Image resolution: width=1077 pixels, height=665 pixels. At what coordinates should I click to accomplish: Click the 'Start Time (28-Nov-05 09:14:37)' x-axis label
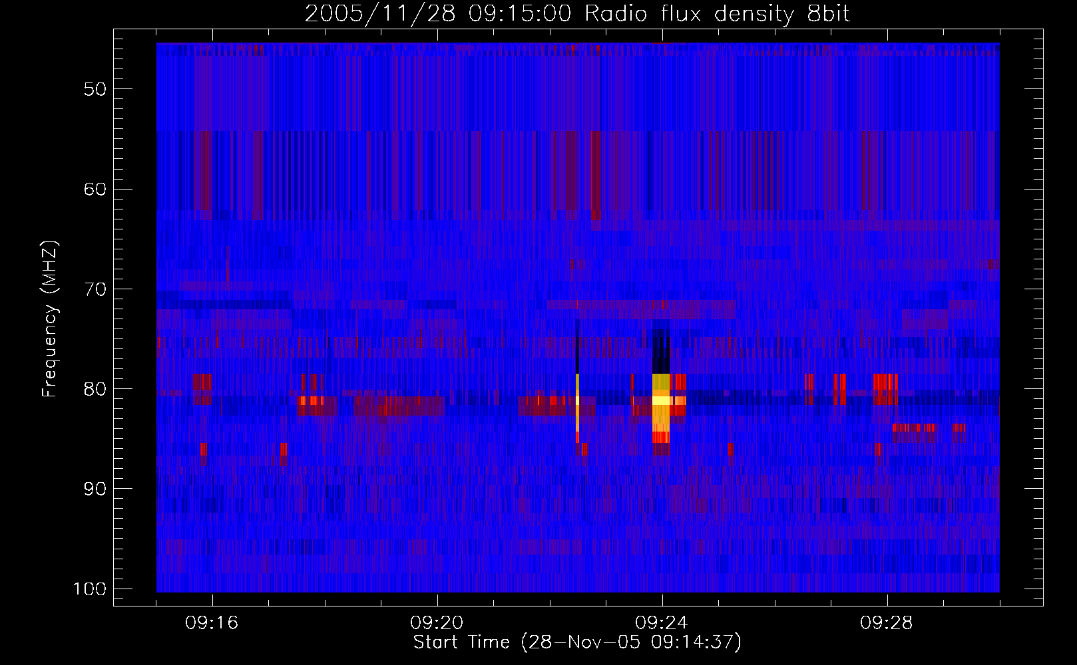pyautogui.click(x=577, y=642)
